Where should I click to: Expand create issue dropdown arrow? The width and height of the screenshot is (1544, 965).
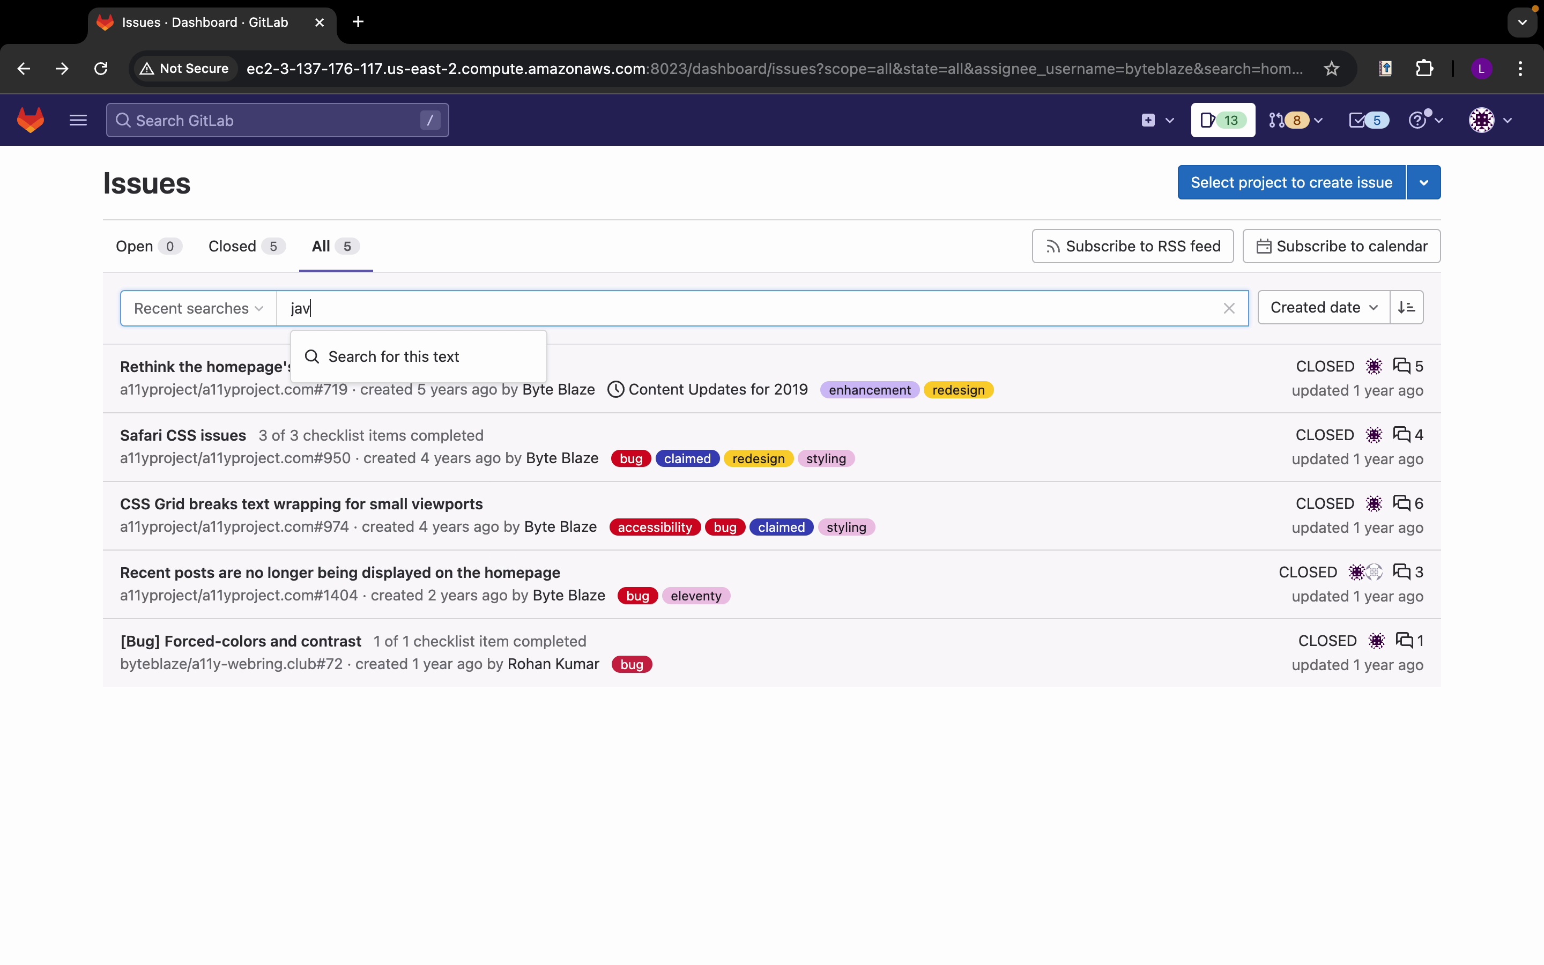click(1423, 182)
